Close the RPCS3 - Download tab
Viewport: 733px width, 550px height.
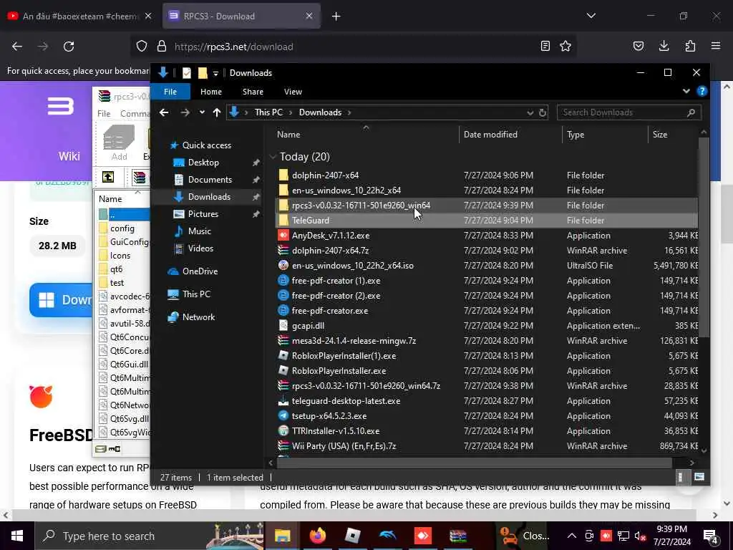(309, 16)
